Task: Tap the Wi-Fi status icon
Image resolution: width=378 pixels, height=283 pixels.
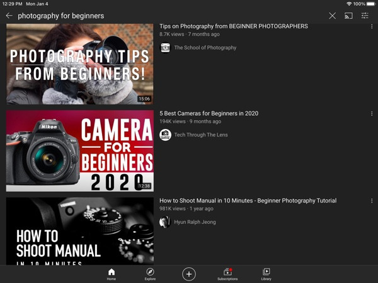Action: click(349, 4)
